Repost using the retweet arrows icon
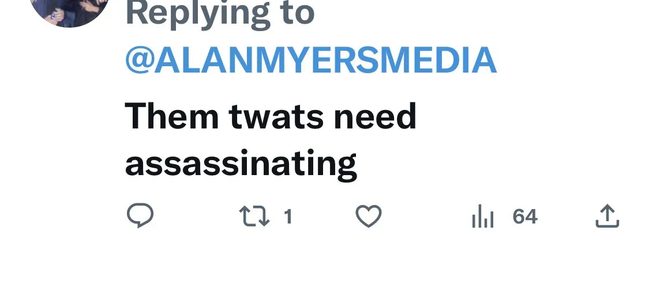Viewport: 649px width, 307px height. click(x=254, y=217)
